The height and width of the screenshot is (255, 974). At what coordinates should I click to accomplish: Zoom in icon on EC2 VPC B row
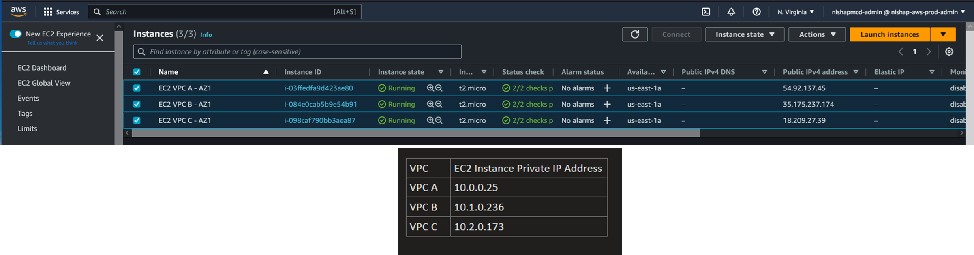(x=430, y=104)
